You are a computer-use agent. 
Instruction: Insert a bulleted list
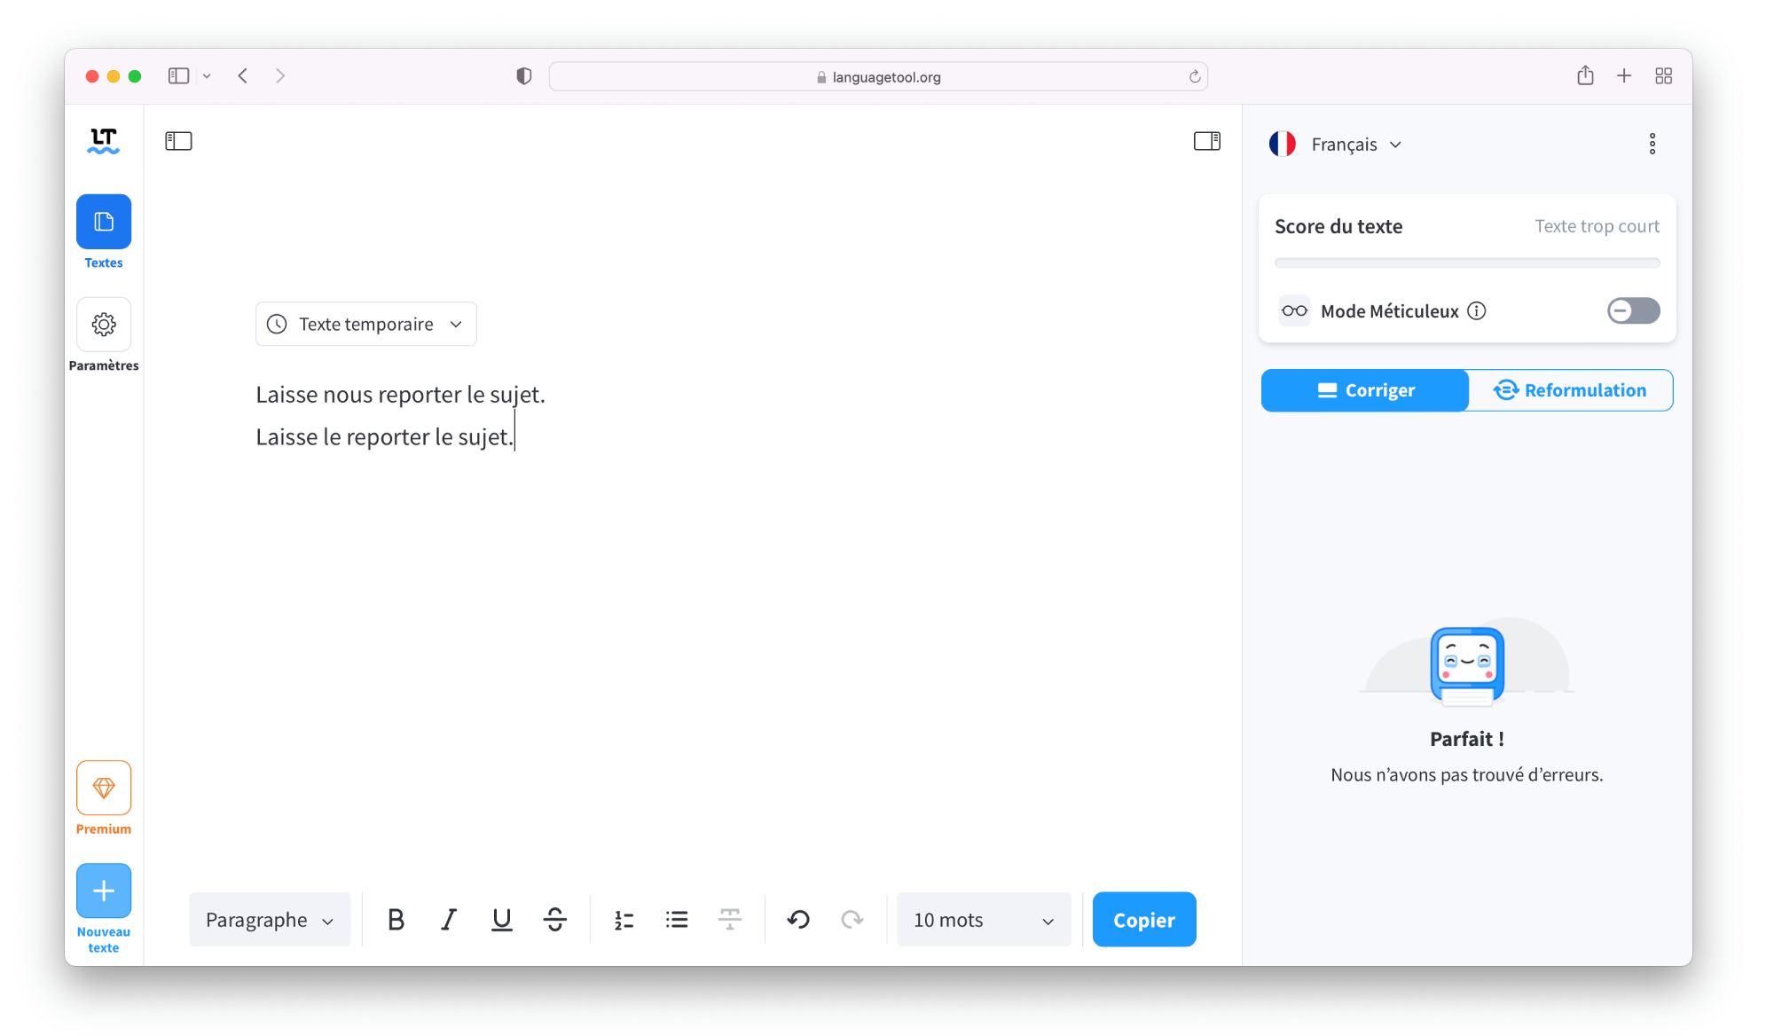(677, 920)
